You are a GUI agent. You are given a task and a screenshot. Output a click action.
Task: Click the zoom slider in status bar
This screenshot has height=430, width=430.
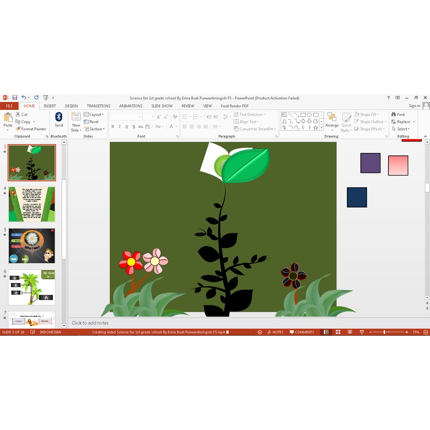coord(384,332)
